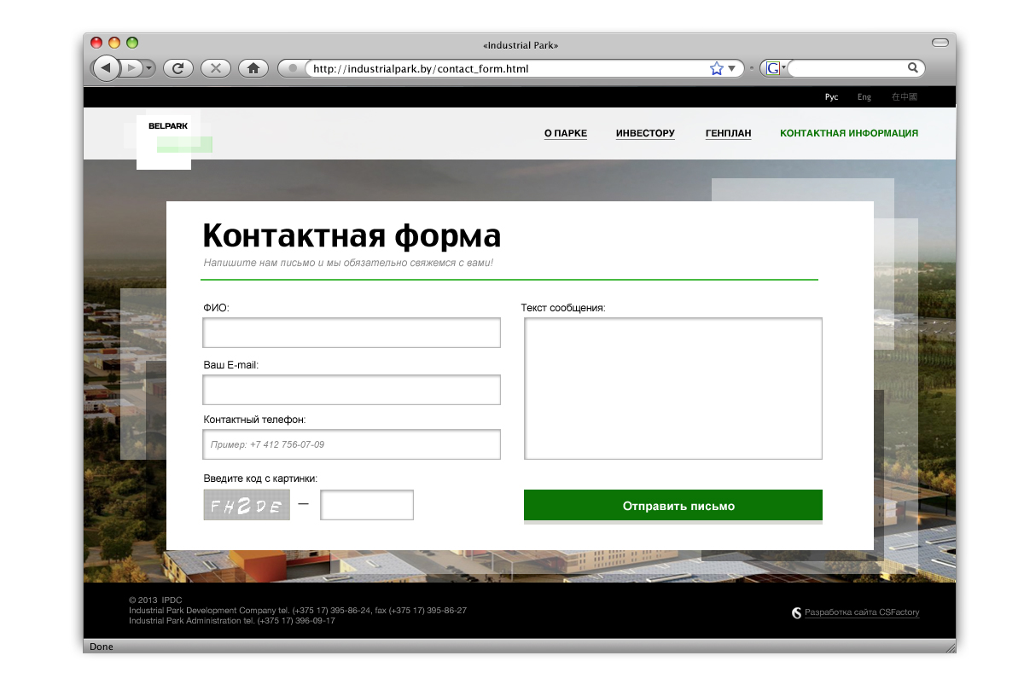This screenshot has width=1024, height=696.
Task: Switch the site language to Eng
Action: coord(864,97)
